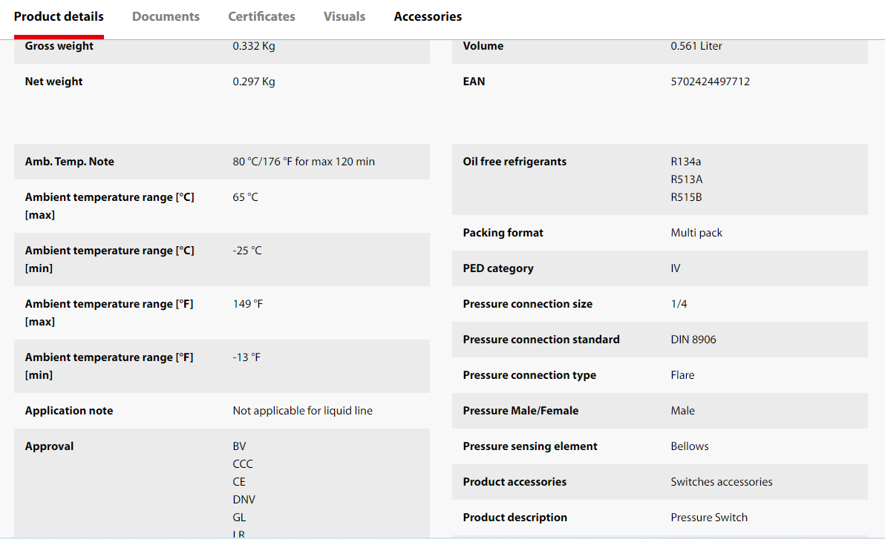This screenshot has width=885, height=539.
Task: Click the Switches accessories value
Action: [x=721, y=482]
